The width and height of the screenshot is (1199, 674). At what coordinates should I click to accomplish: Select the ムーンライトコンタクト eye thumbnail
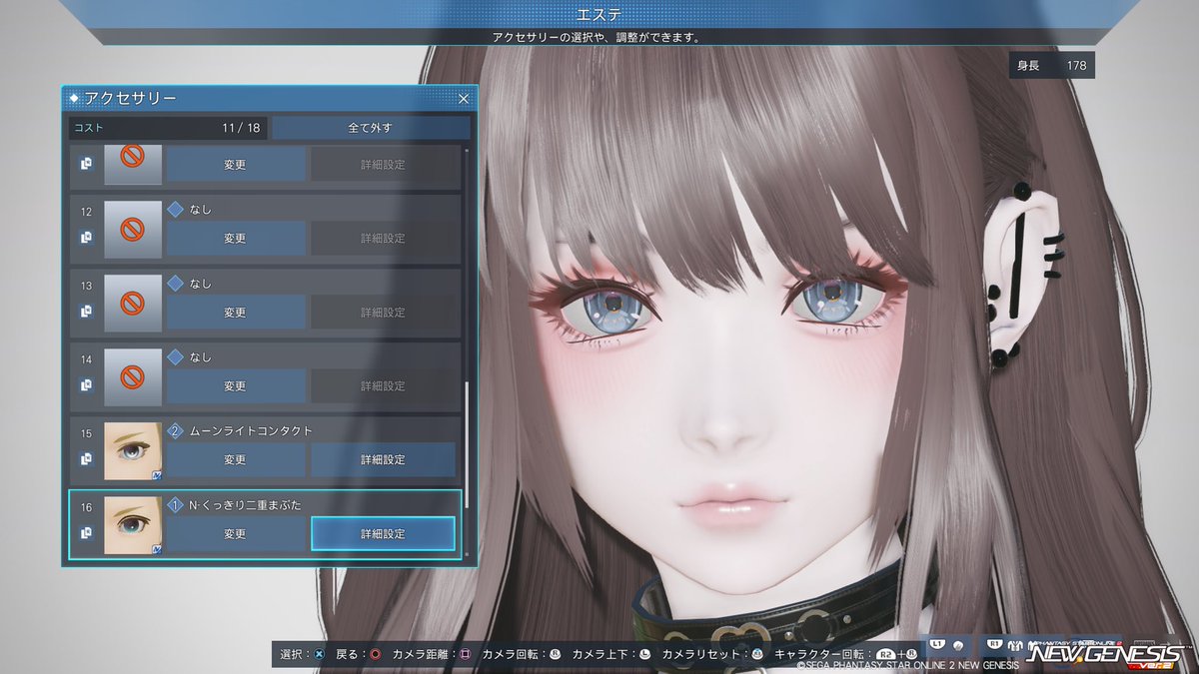click(133, 451)
